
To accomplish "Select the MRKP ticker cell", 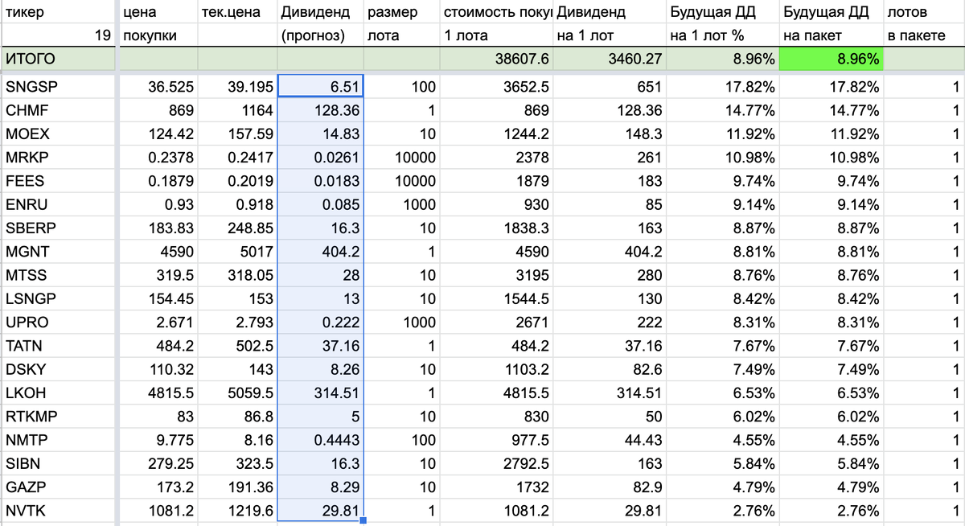I will pos(58,157).
